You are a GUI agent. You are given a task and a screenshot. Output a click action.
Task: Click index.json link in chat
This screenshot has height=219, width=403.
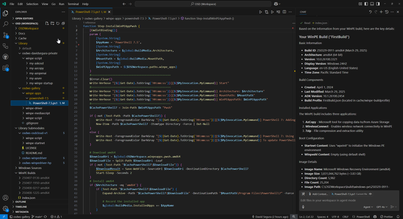tap(320, 23)
